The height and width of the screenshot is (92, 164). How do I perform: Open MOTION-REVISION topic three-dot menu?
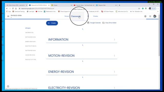click(x=115, y=56)
